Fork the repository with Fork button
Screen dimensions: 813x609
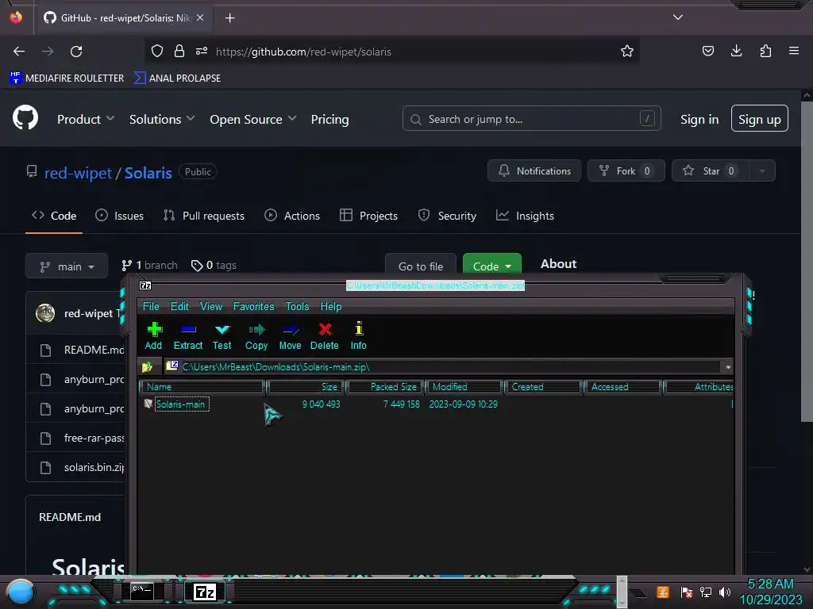(626, 171)
